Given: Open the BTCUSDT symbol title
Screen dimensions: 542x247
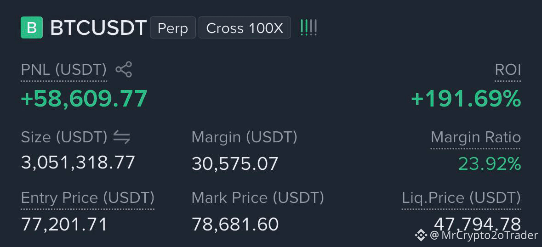Looking at the screenshot, I should [x=99, y=28].
